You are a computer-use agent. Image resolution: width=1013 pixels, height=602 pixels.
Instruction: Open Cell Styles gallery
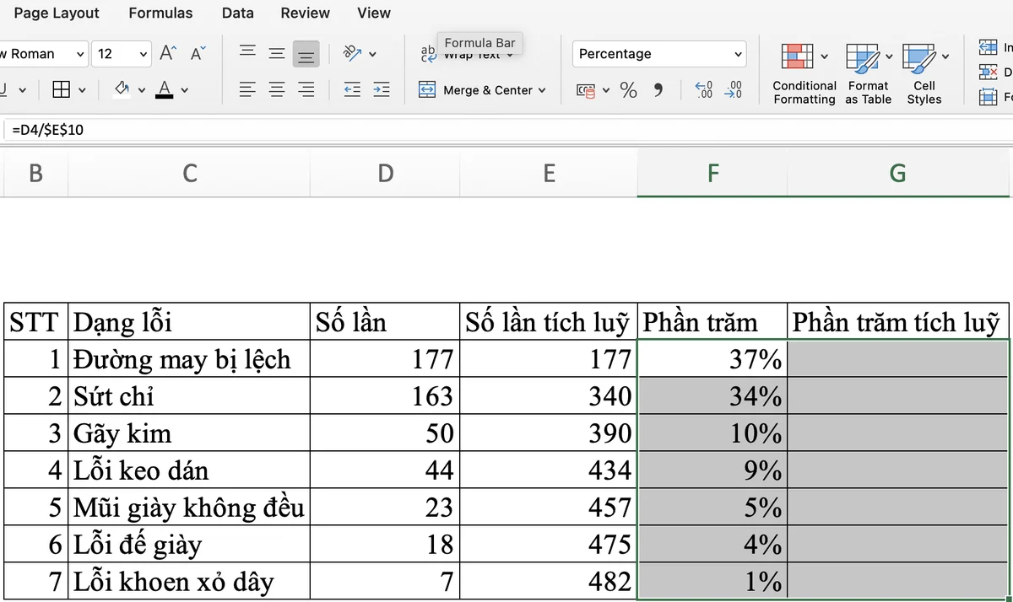[924, 74]
